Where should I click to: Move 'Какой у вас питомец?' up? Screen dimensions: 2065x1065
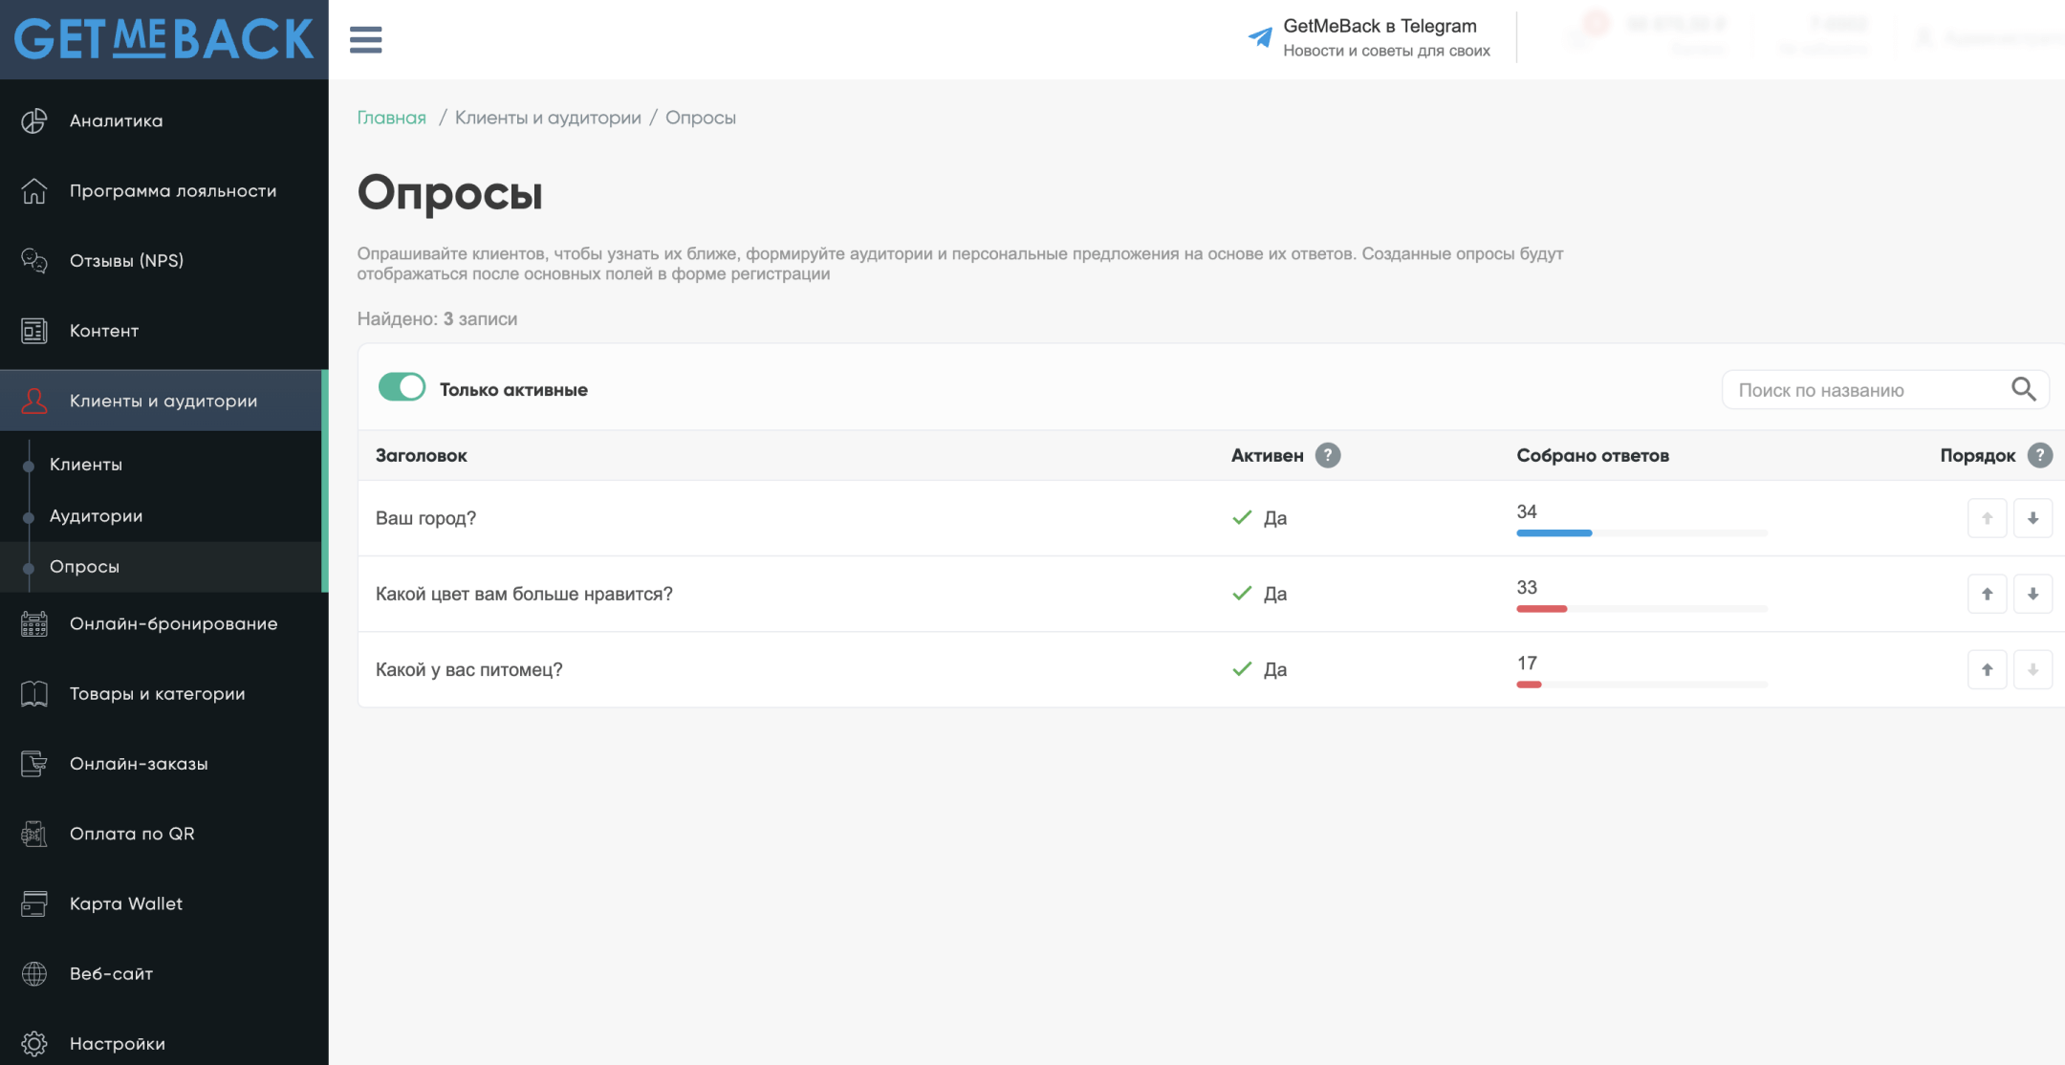pos(1987,669)
